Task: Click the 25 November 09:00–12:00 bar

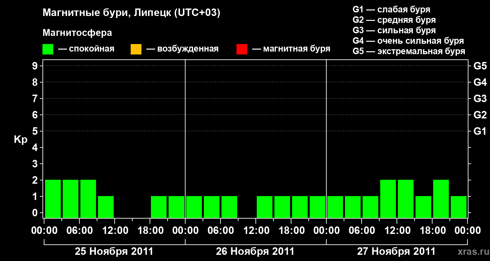Action: (106, 207)
